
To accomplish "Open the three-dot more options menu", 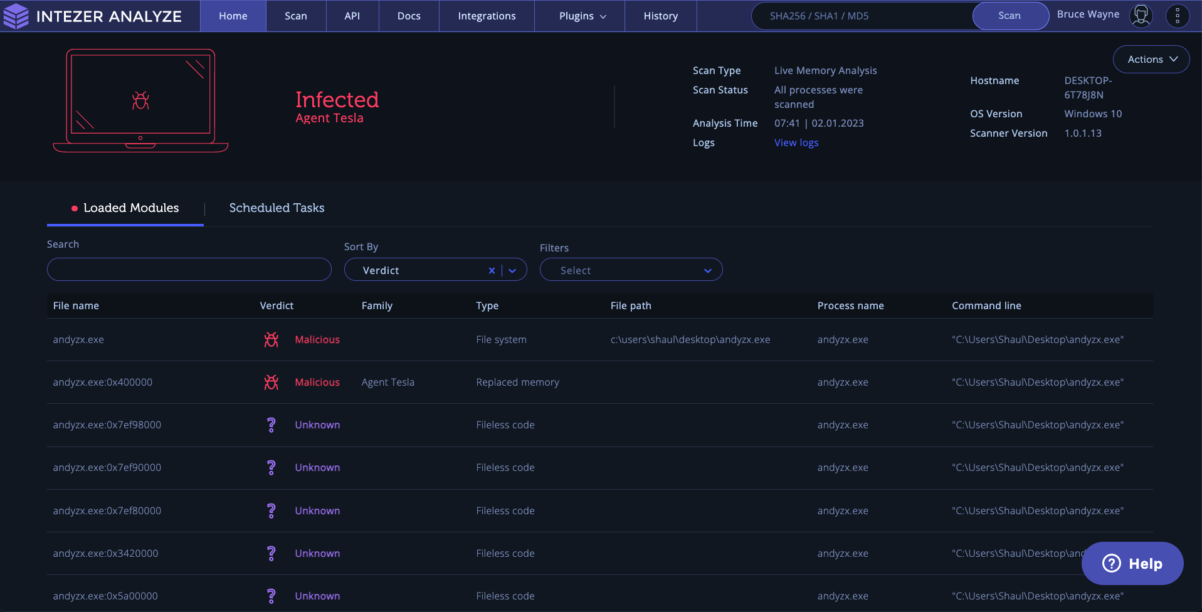I will pos(1177,16).
